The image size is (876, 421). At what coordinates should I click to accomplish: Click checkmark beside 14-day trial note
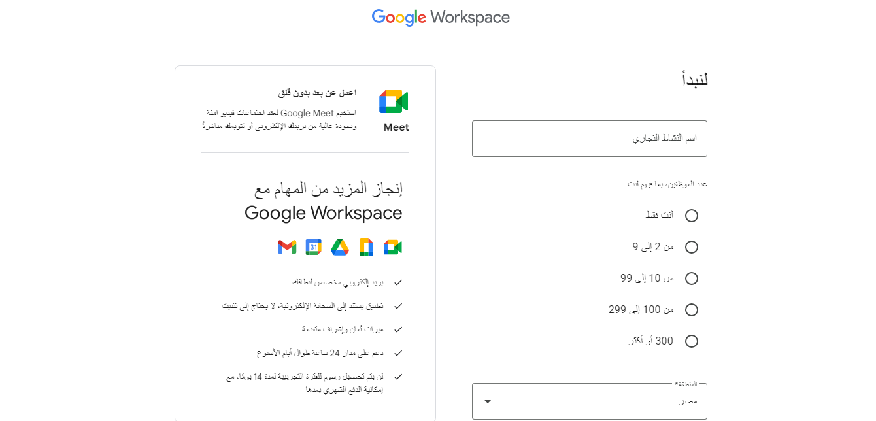[x=398, y=377]
